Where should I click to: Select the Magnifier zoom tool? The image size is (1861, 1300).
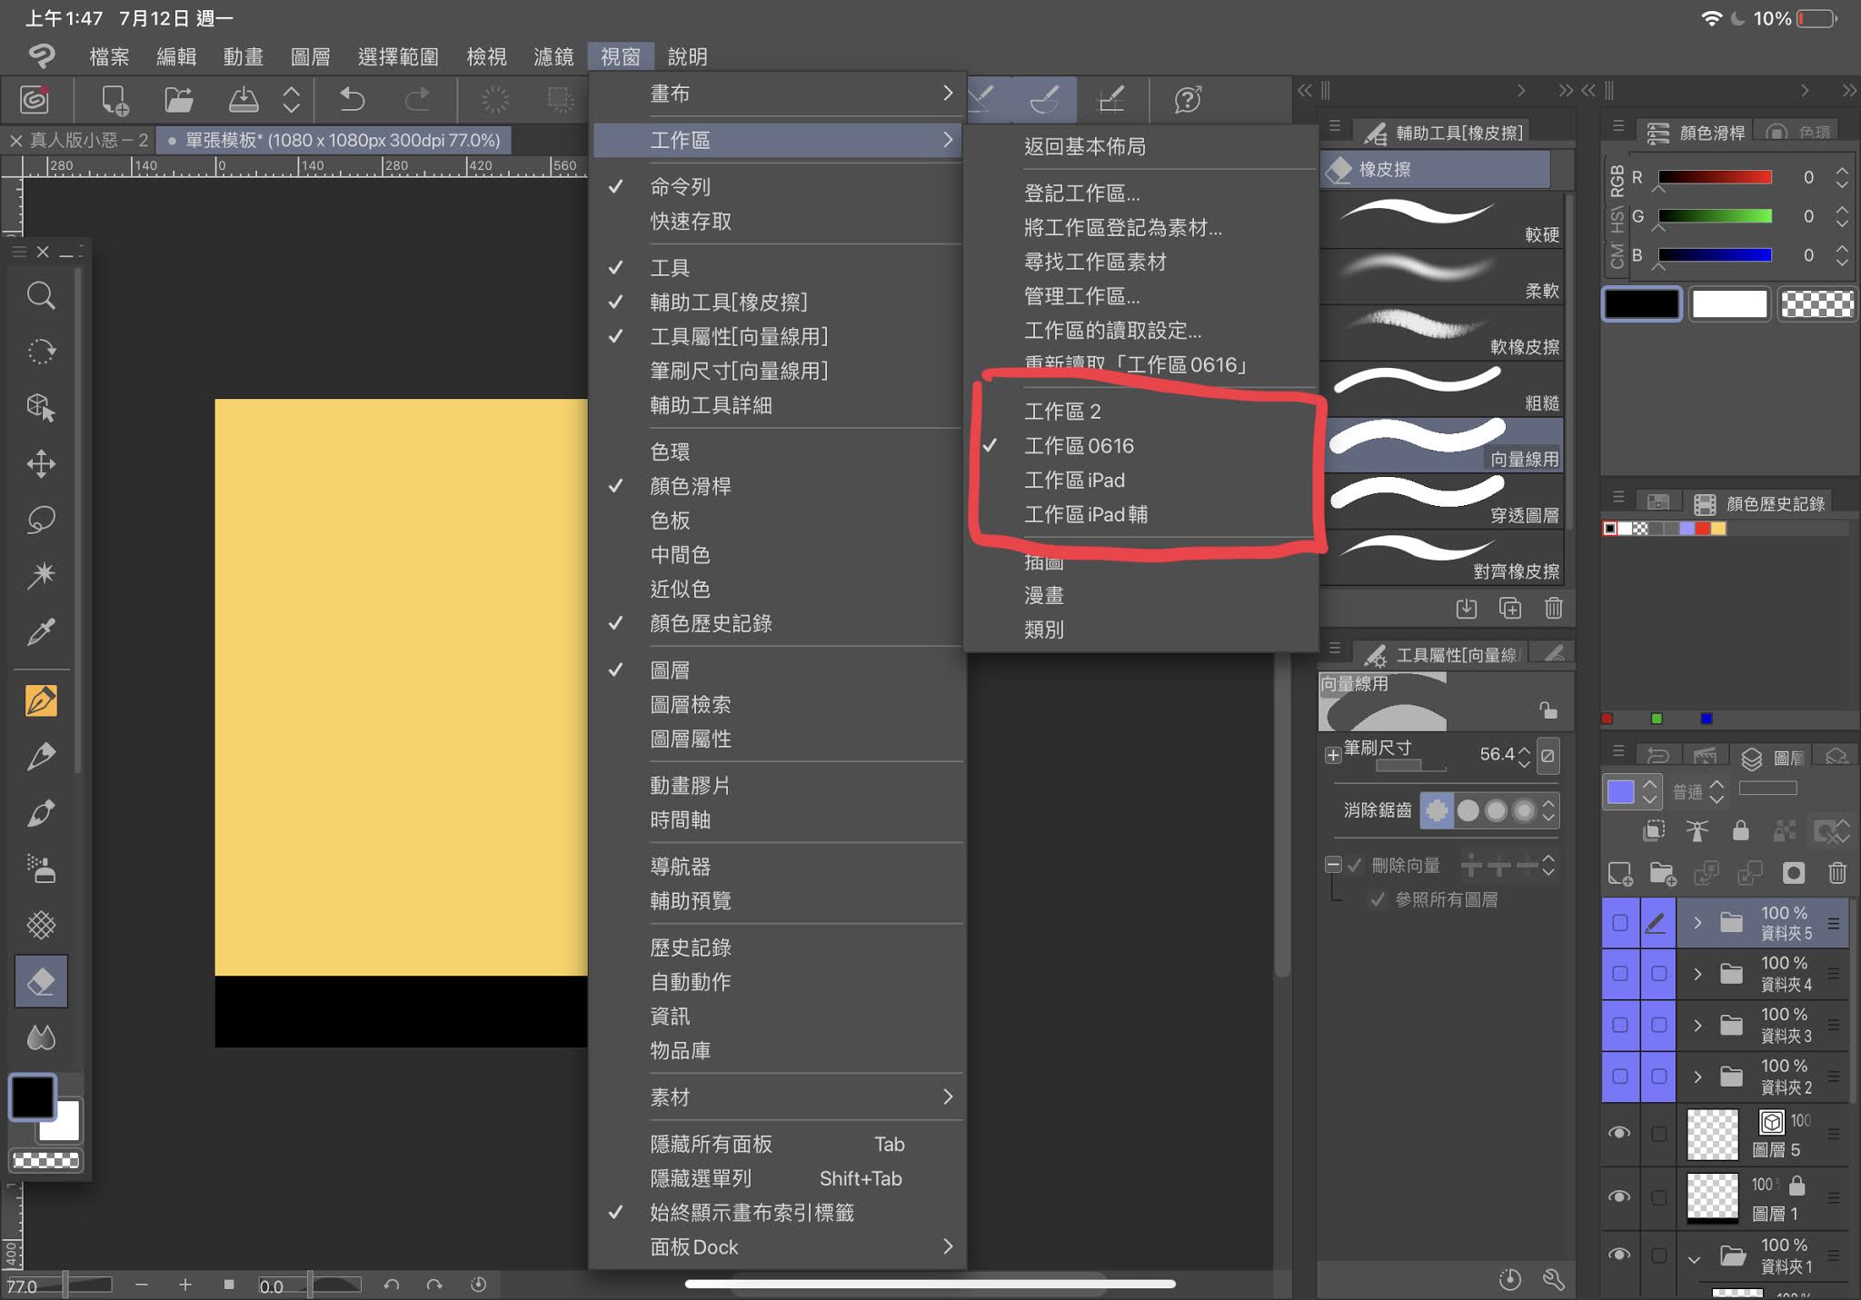41,295
